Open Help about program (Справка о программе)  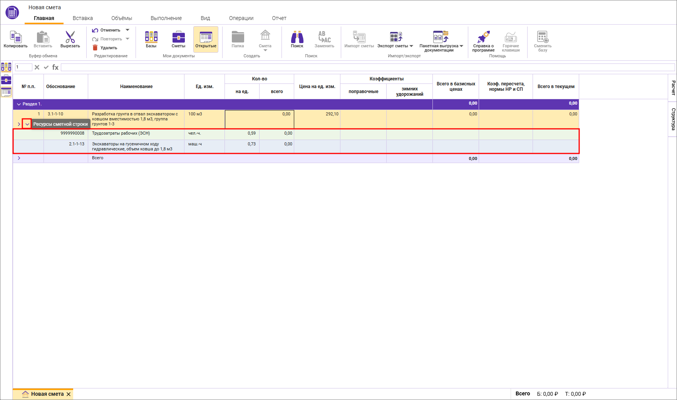tap(483, 37)
